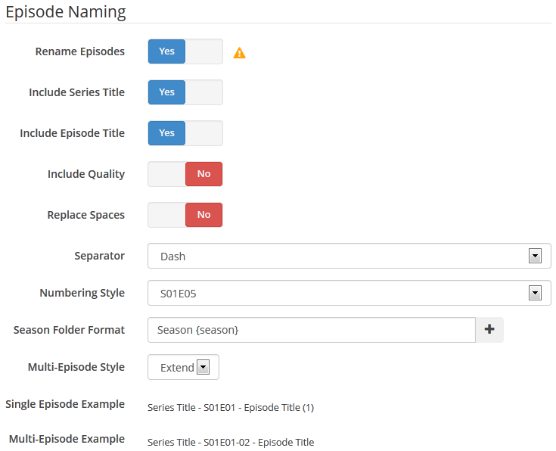Click the Rename Episodes label
Image resolution: width=556 pixels, height=451 pixels.
point(79,51)
